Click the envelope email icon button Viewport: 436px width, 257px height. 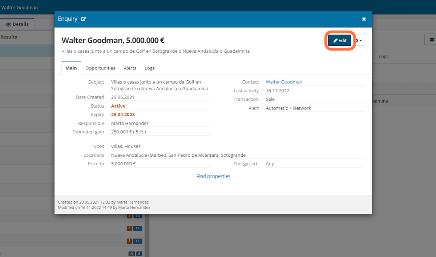[432, 39]
